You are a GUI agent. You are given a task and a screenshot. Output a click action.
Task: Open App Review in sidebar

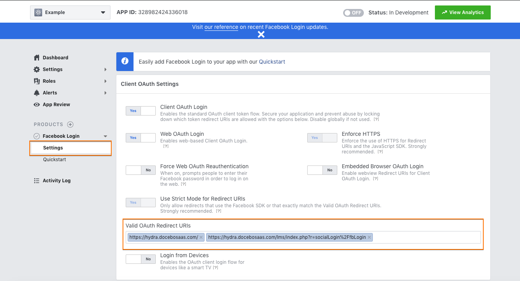[x=57, y=104]
